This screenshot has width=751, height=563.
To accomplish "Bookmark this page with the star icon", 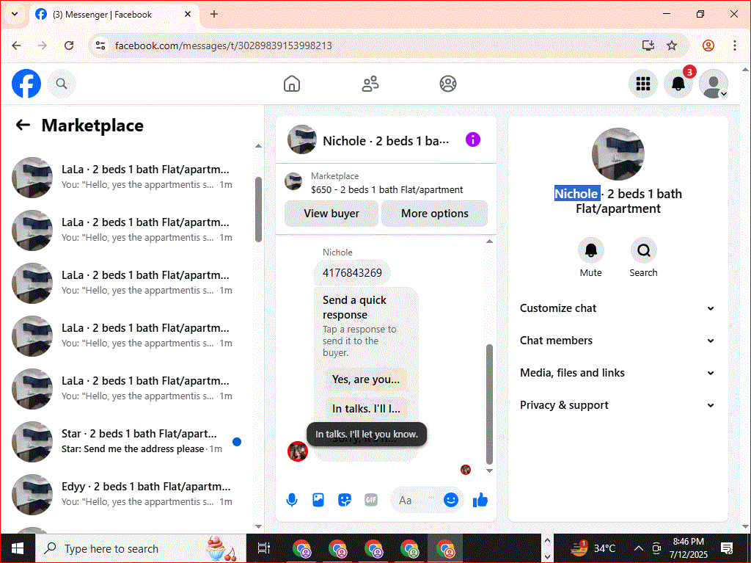I will [672, 46].
